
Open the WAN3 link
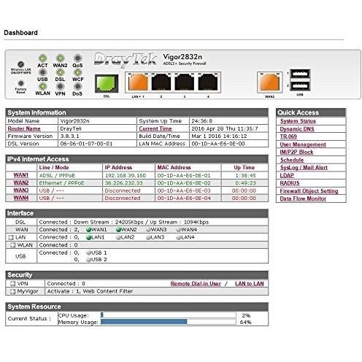[x=21, y=190]
